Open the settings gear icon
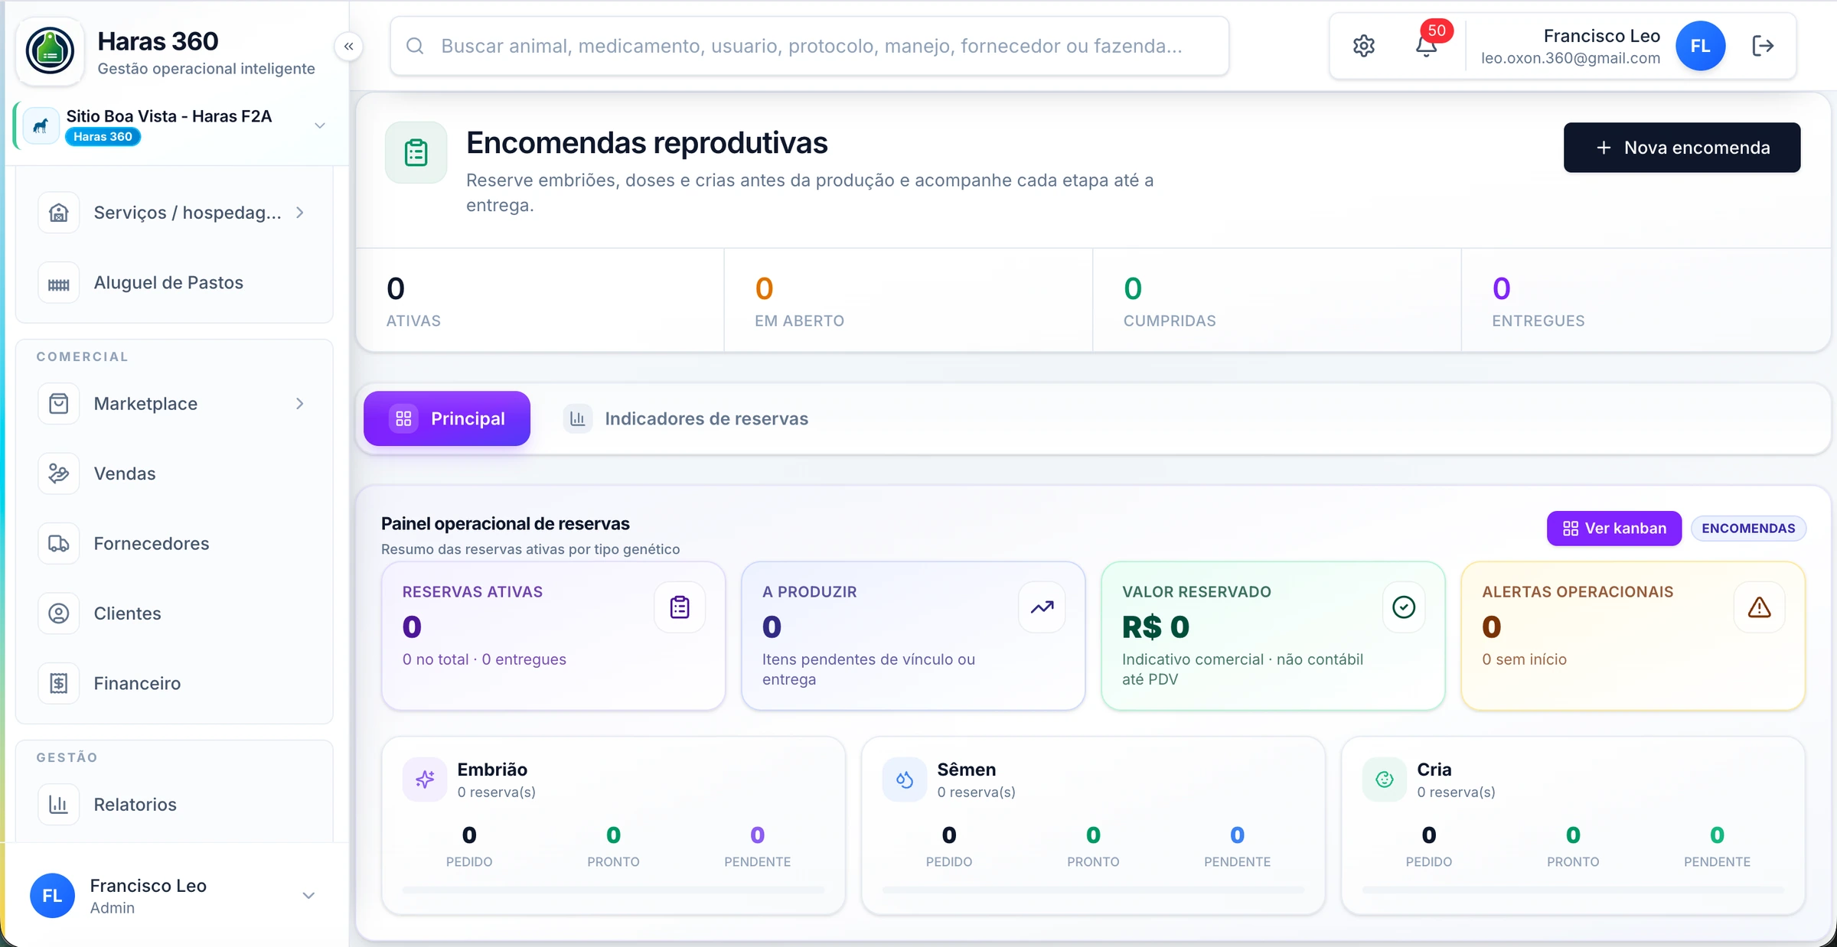1837x947 pixels. click(x=1363, y=46)
